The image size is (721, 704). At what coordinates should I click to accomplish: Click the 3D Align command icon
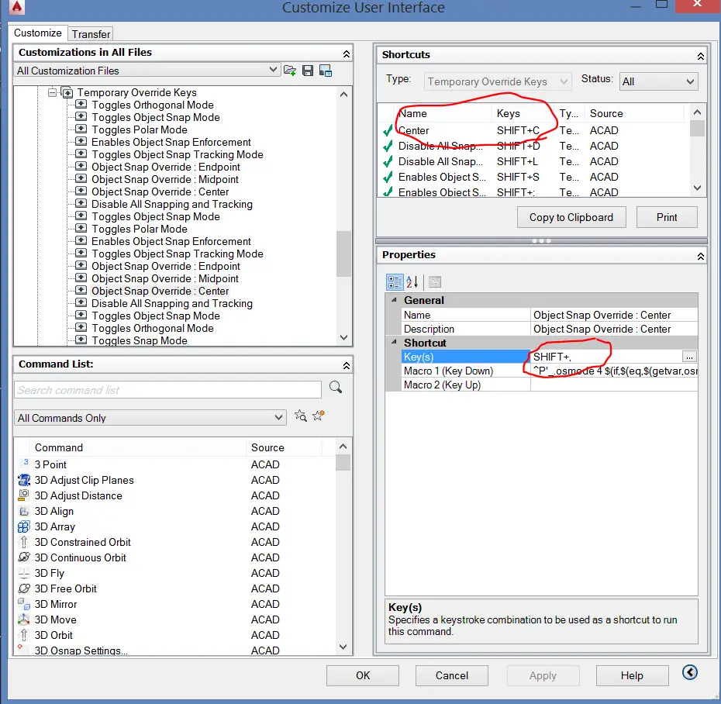click(24, 511)
